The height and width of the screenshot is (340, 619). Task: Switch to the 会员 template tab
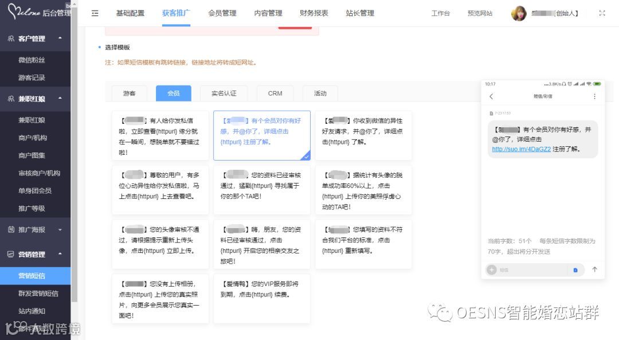click(x=174, y=93)
